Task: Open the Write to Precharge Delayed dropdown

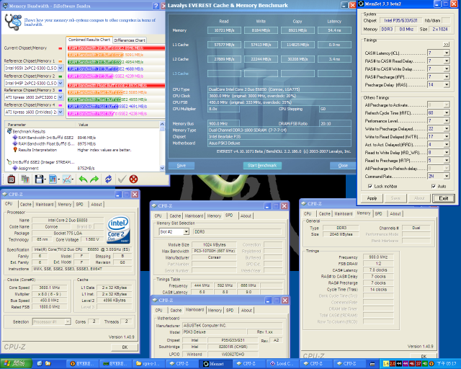Action: click(447, 128)
